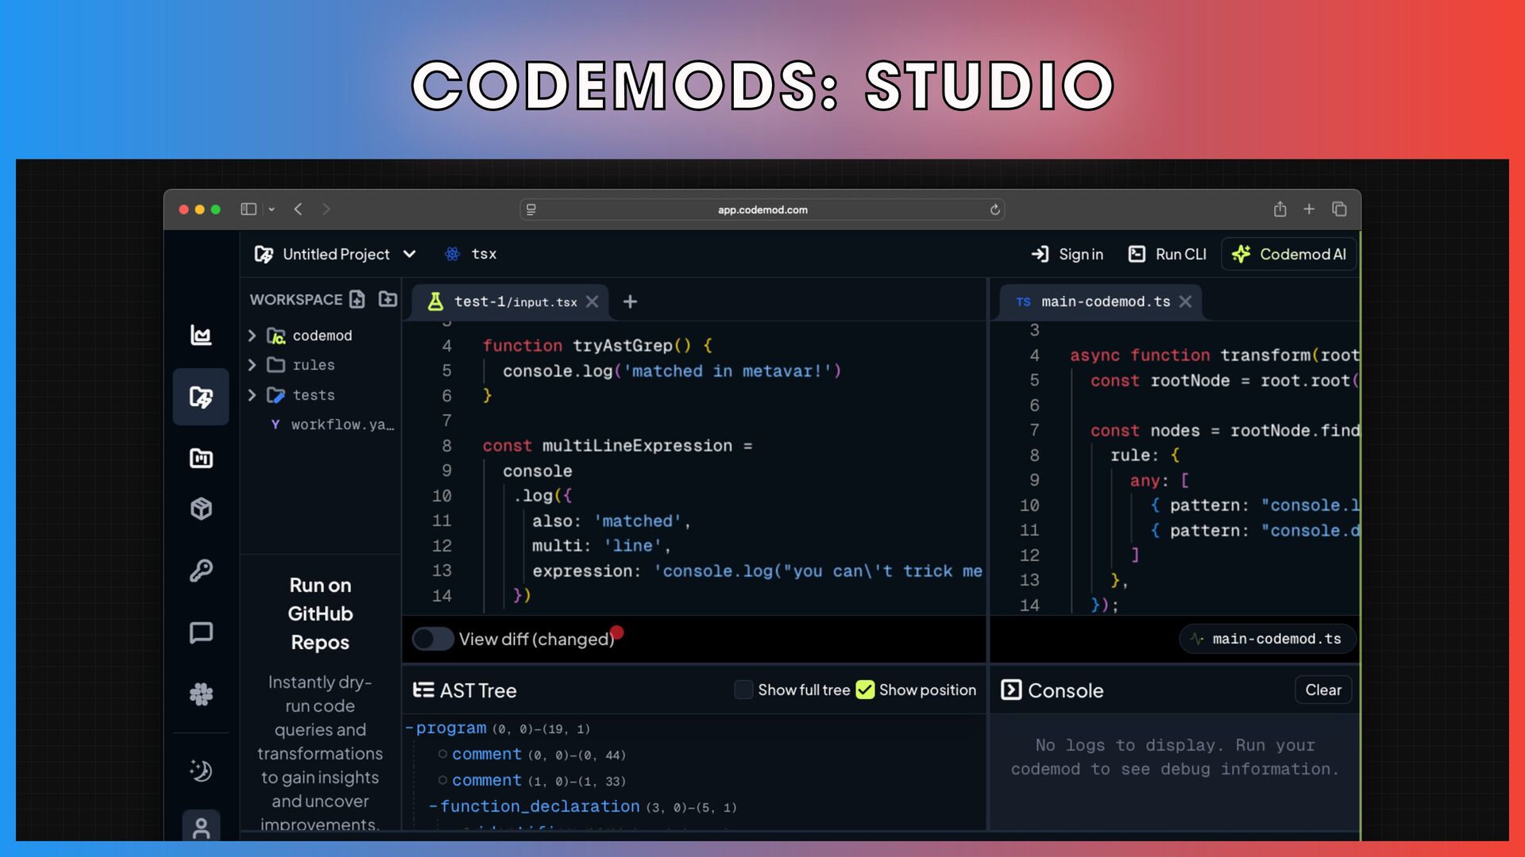Click the app.codemod.com address bar
The height and width of the screenshot is (857, 1525).
click(762, 209)
